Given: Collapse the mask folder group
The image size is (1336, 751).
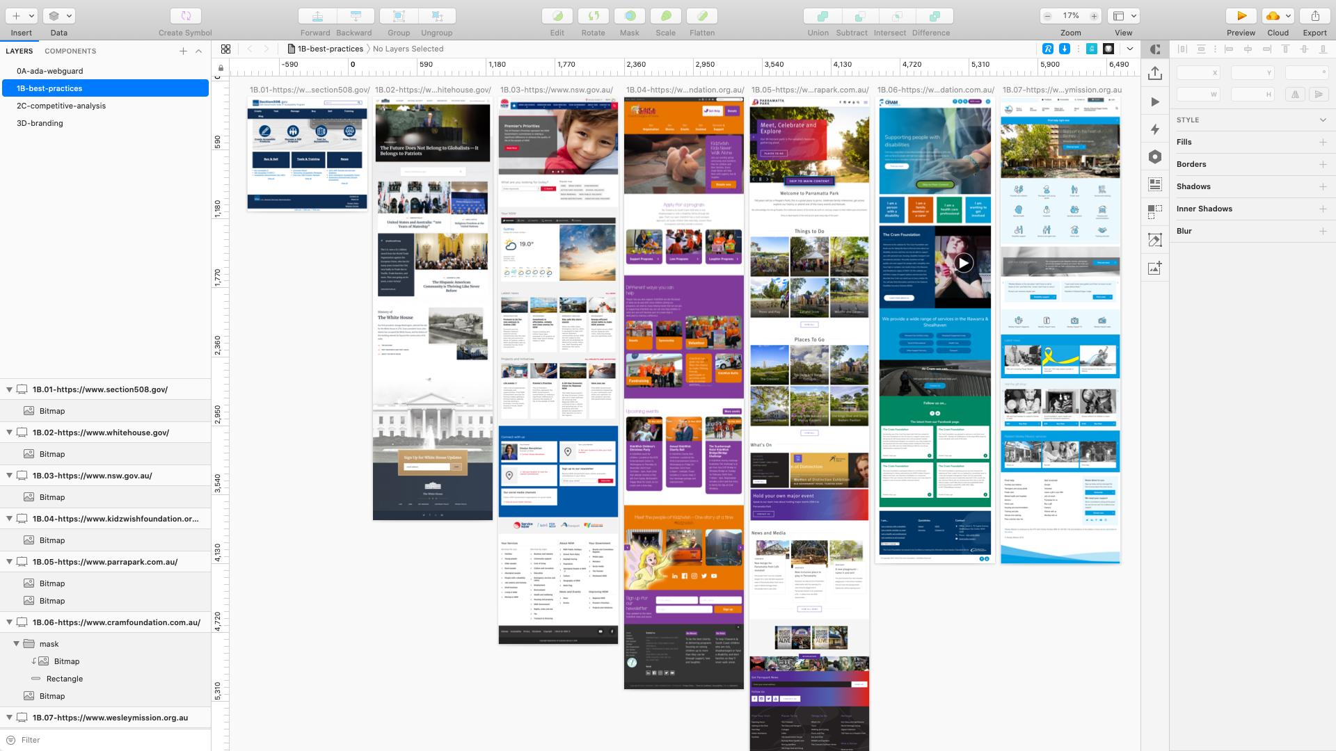Looking at the screenshot, I should [16, 644].
